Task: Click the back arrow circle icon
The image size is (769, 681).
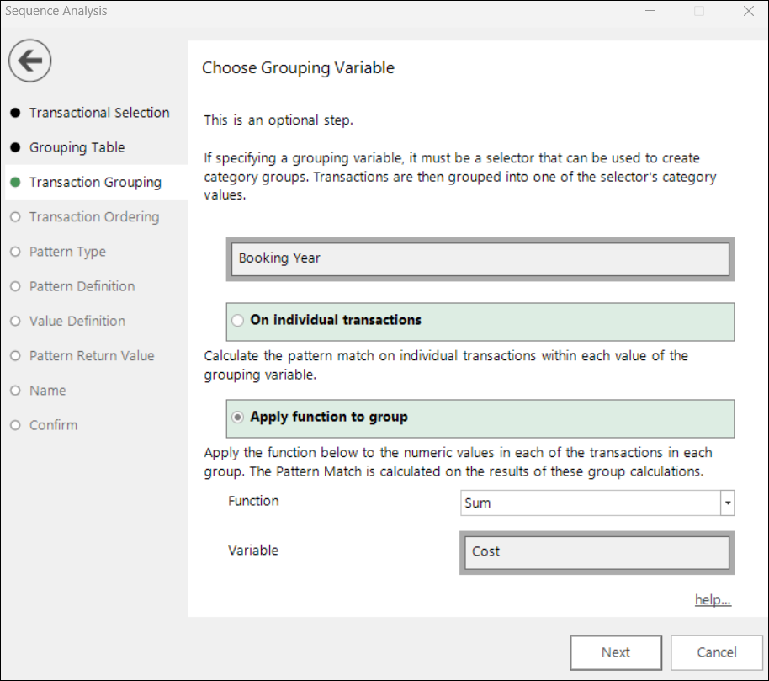Action: click(x=30, y=61)
